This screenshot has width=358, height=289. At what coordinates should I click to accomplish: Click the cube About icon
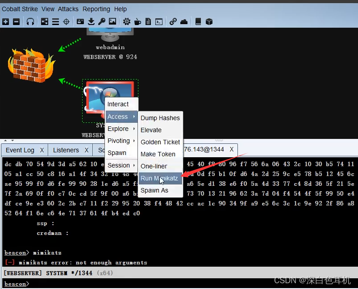[209, 22]
